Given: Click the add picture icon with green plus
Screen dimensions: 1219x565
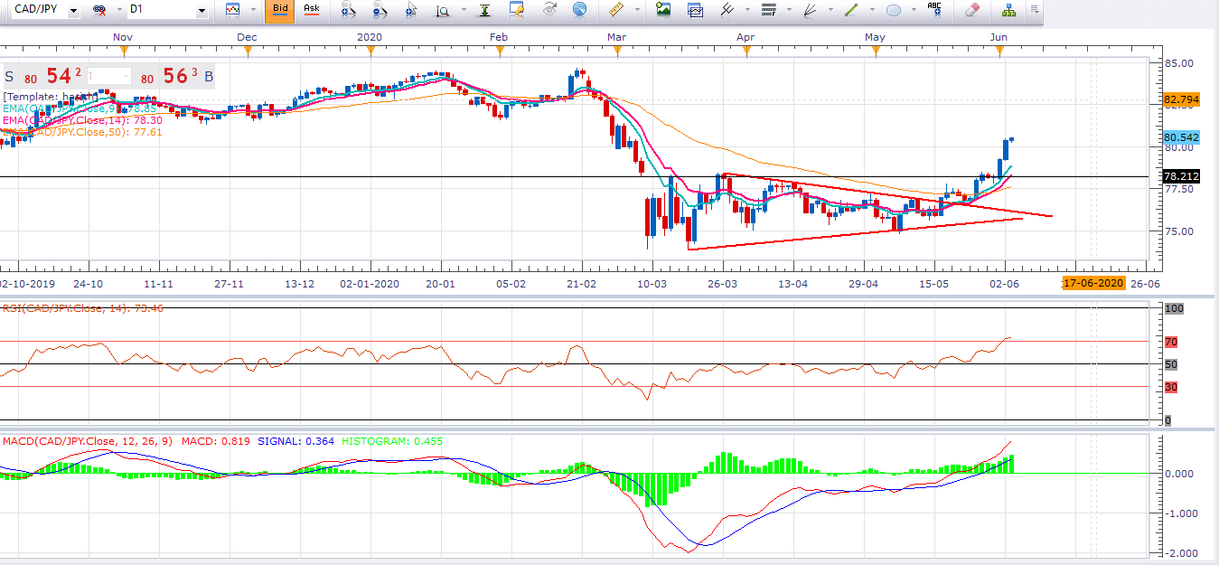Looking at the screenshot, I should [x=664, y=11].
